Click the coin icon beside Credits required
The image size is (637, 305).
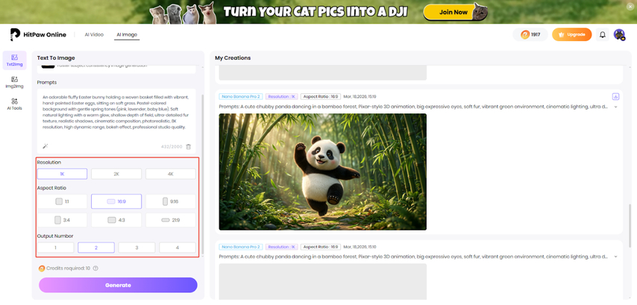click(42, 268)
